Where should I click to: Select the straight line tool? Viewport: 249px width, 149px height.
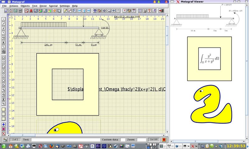click(x=3, y=24)
